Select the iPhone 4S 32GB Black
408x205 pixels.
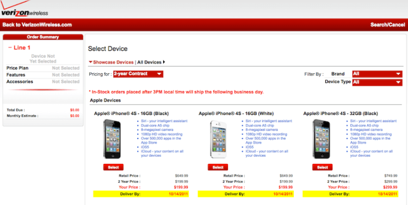[x=323, y=167]
